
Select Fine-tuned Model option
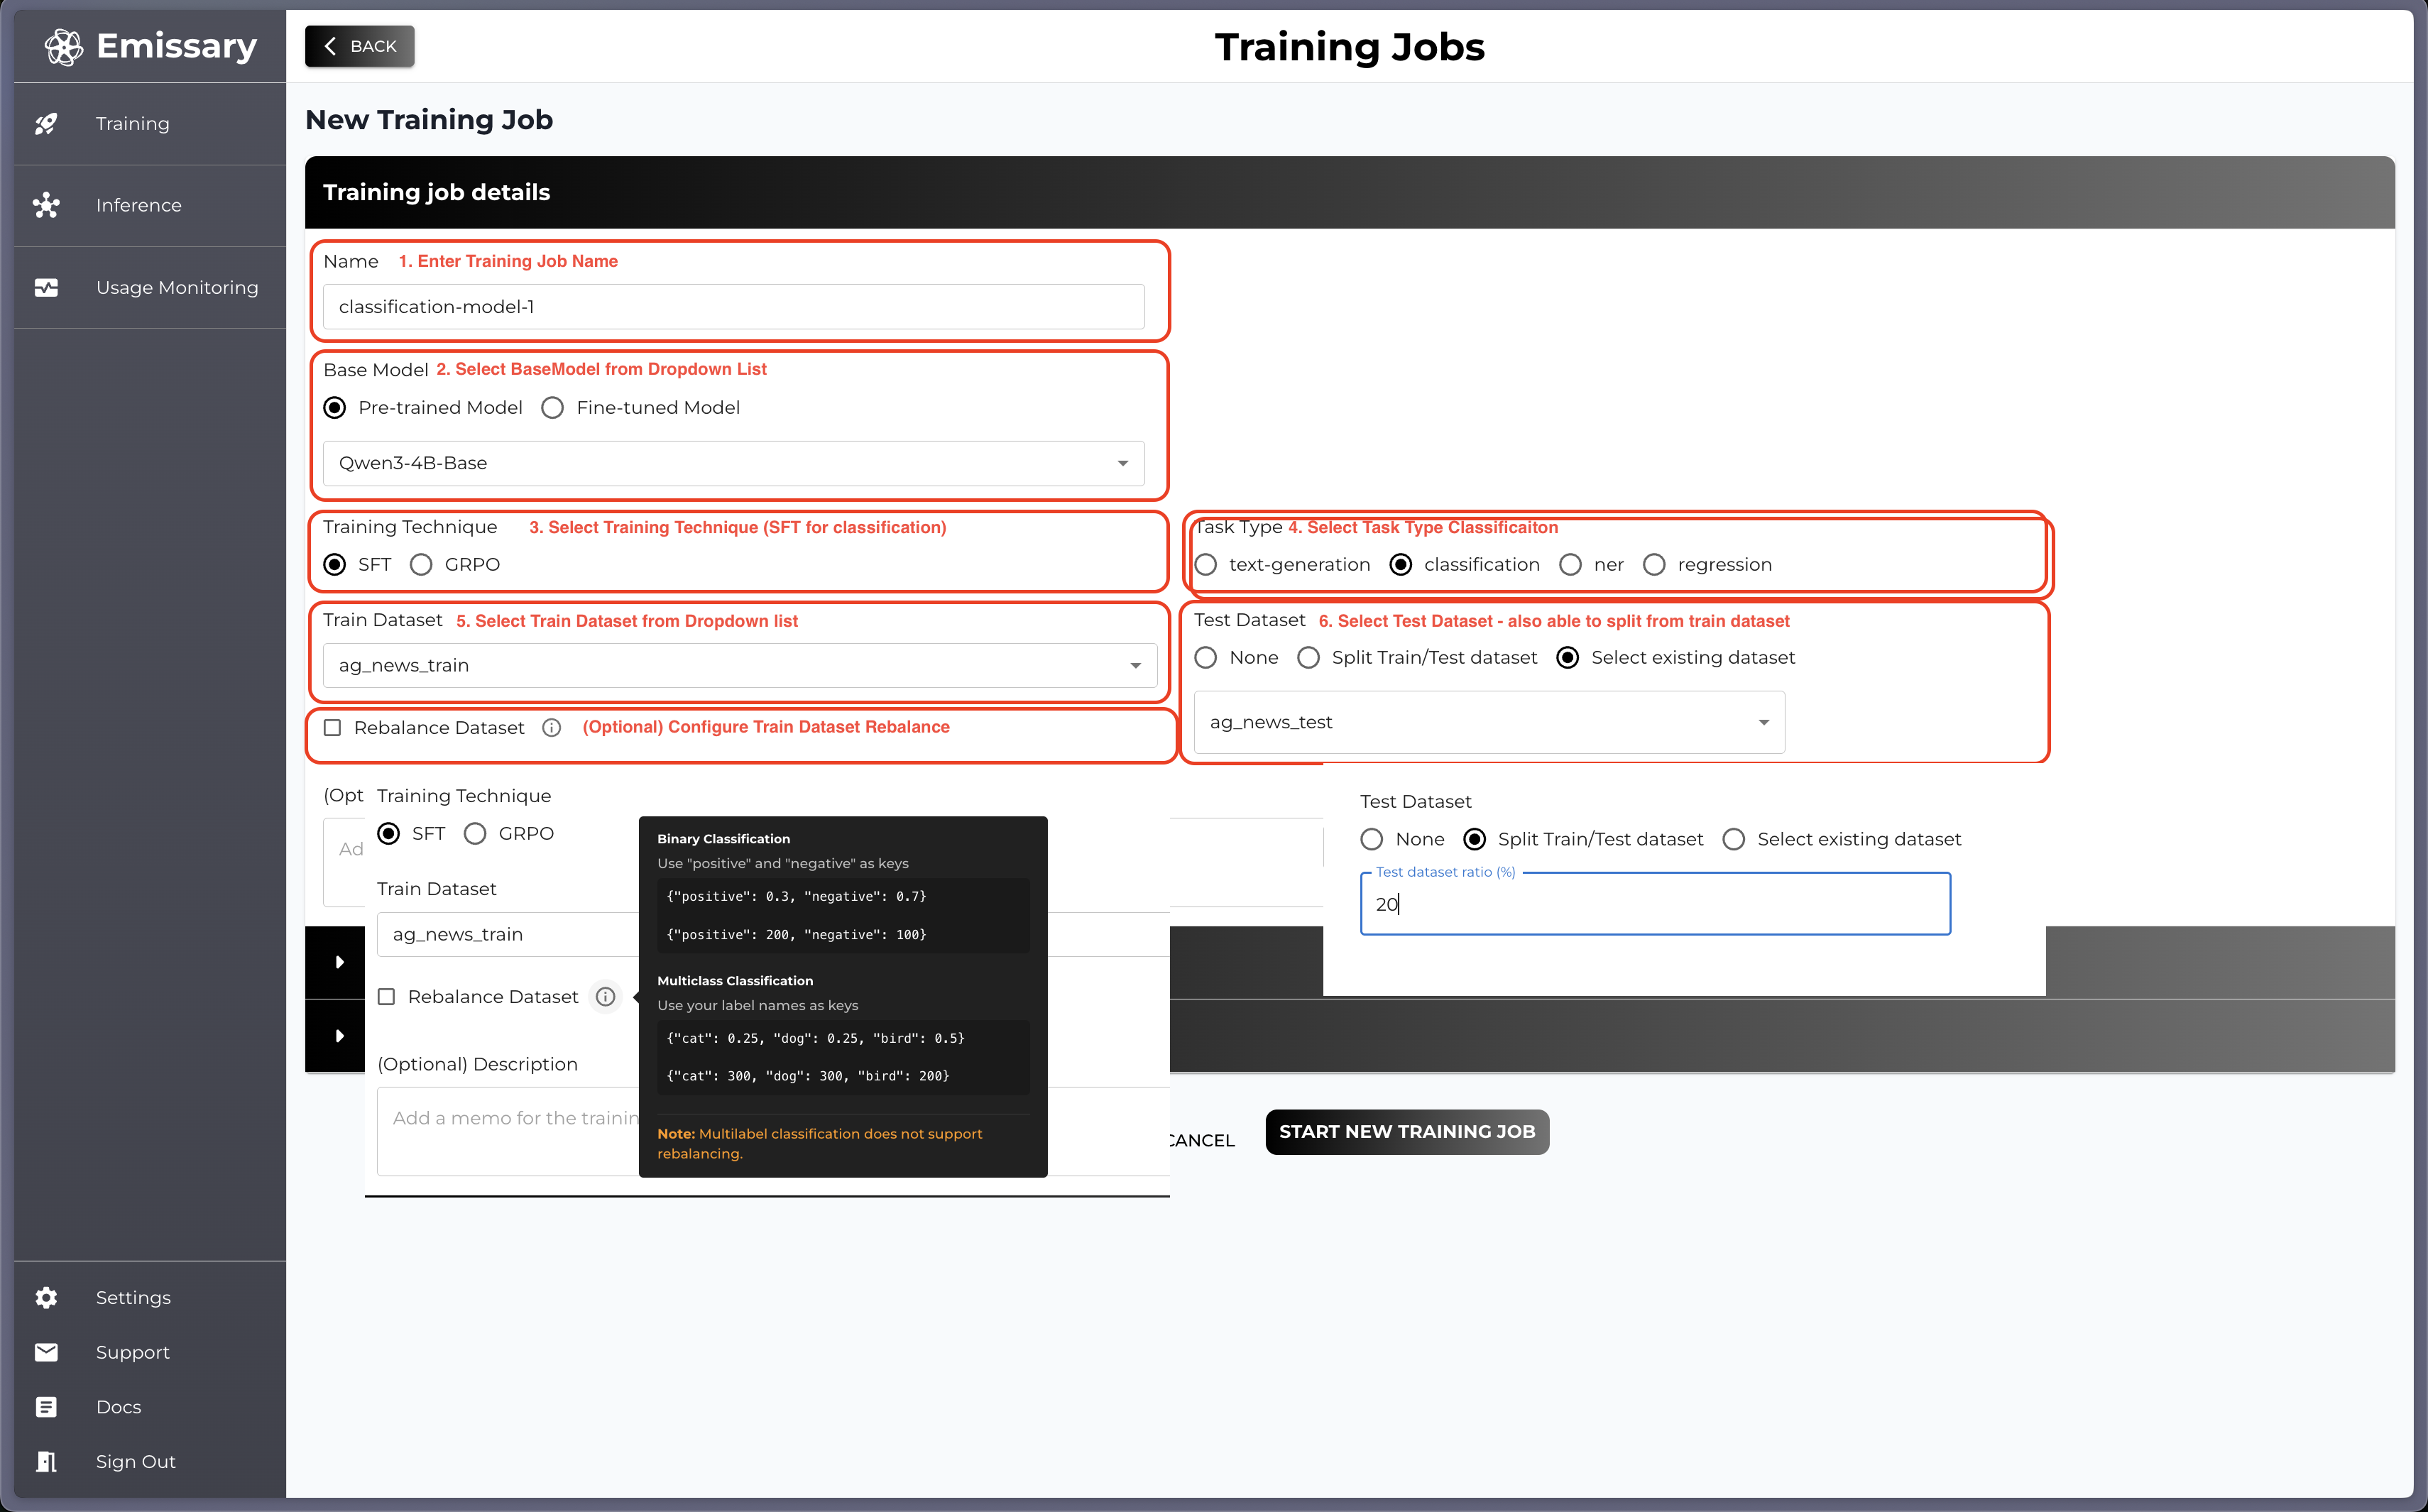pyautogui.click(x=552, y=407)
